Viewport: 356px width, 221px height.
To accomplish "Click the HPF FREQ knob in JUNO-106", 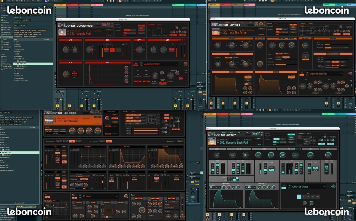I will (x=139, y=50).
